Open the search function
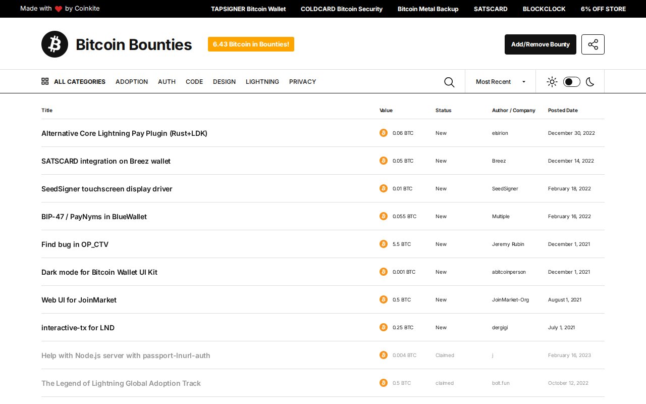The height and width of the screenshot is (404, 646). (x=449, y=82)
